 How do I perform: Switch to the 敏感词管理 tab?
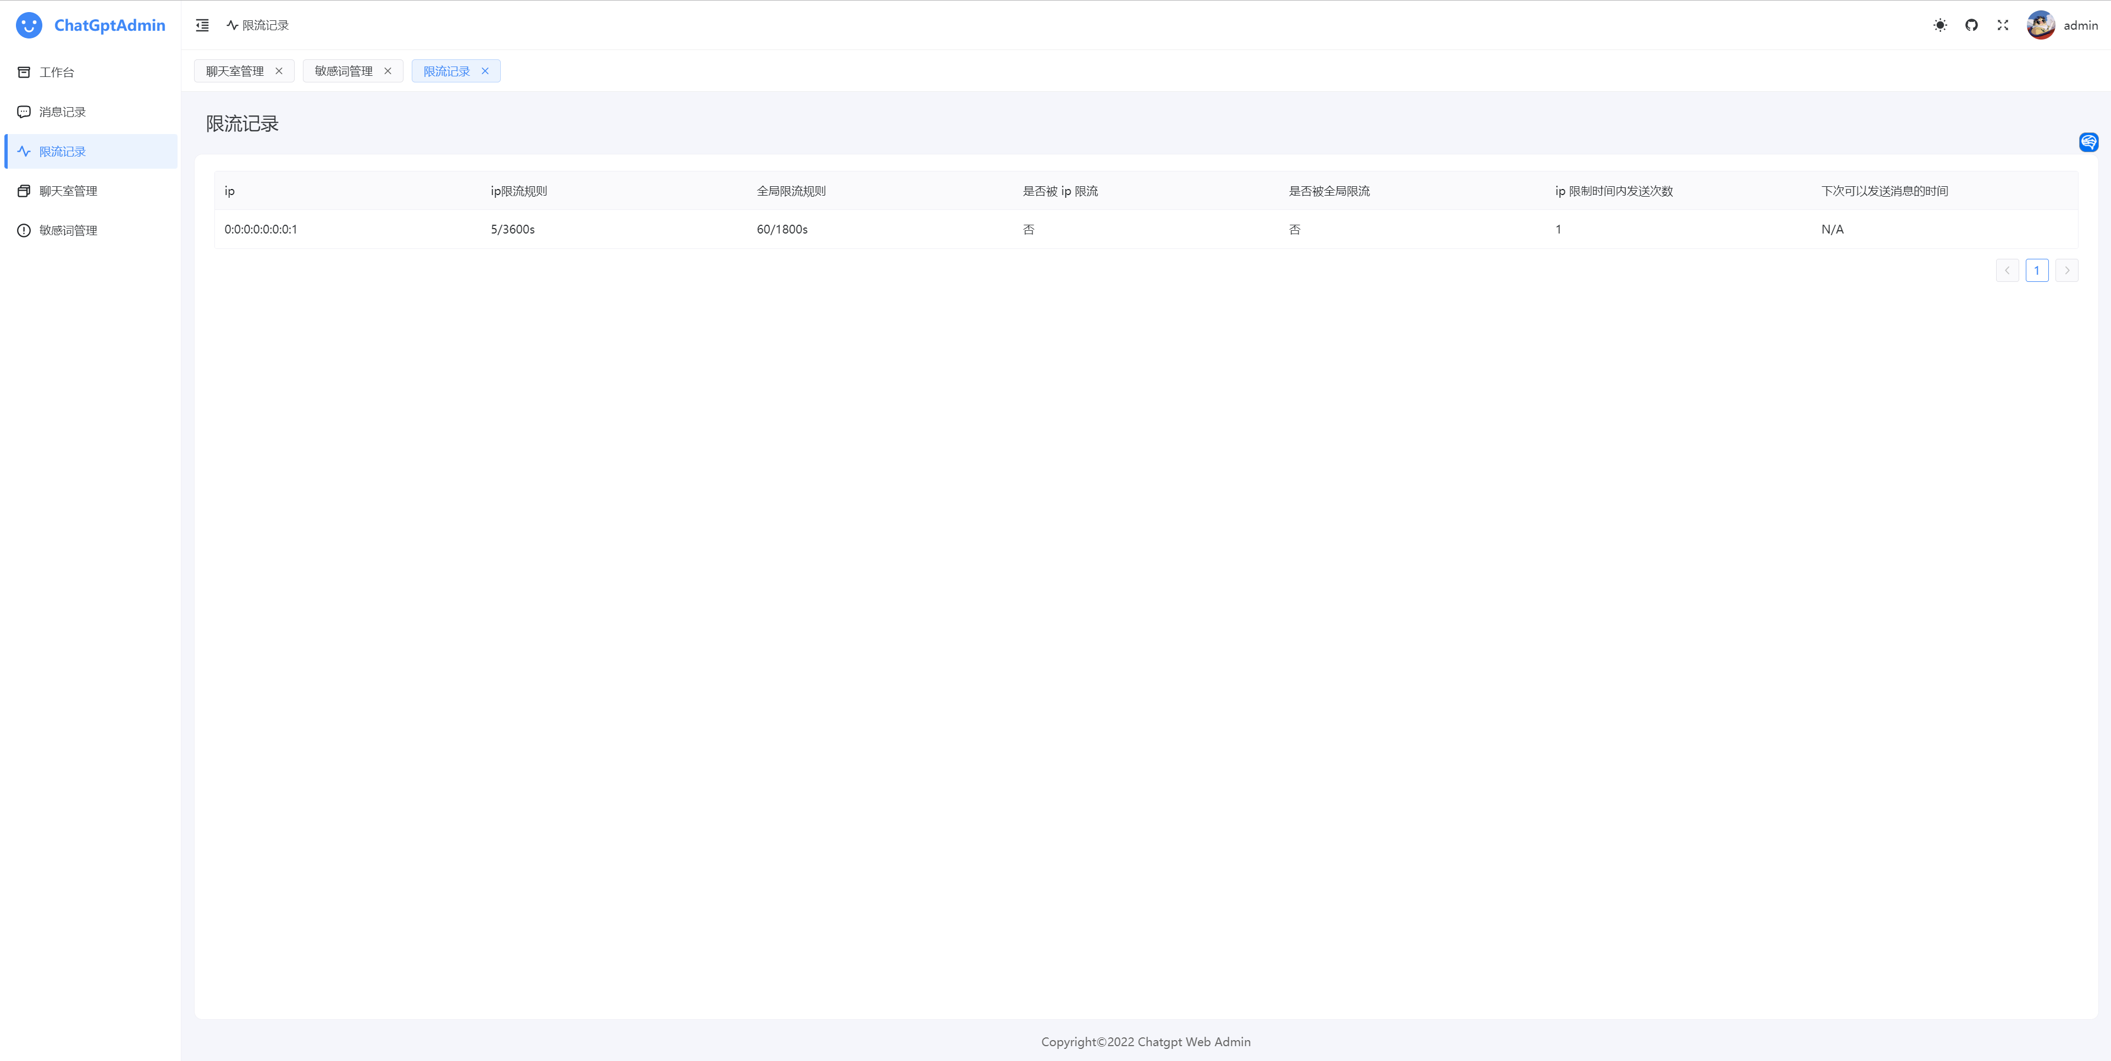(344, 71)
